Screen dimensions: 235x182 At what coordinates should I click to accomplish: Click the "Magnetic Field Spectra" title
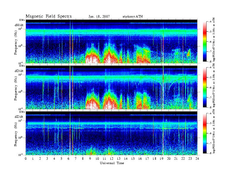[49, 16]
